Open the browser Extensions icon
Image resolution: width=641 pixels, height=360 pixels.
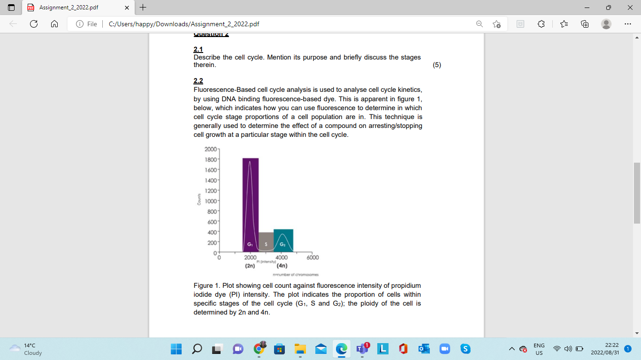[x=541, y=24]
